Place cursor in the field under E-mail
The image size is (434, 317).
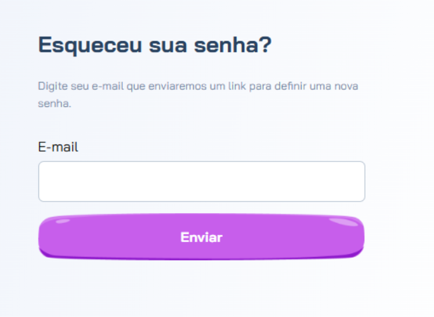[201, 181]
